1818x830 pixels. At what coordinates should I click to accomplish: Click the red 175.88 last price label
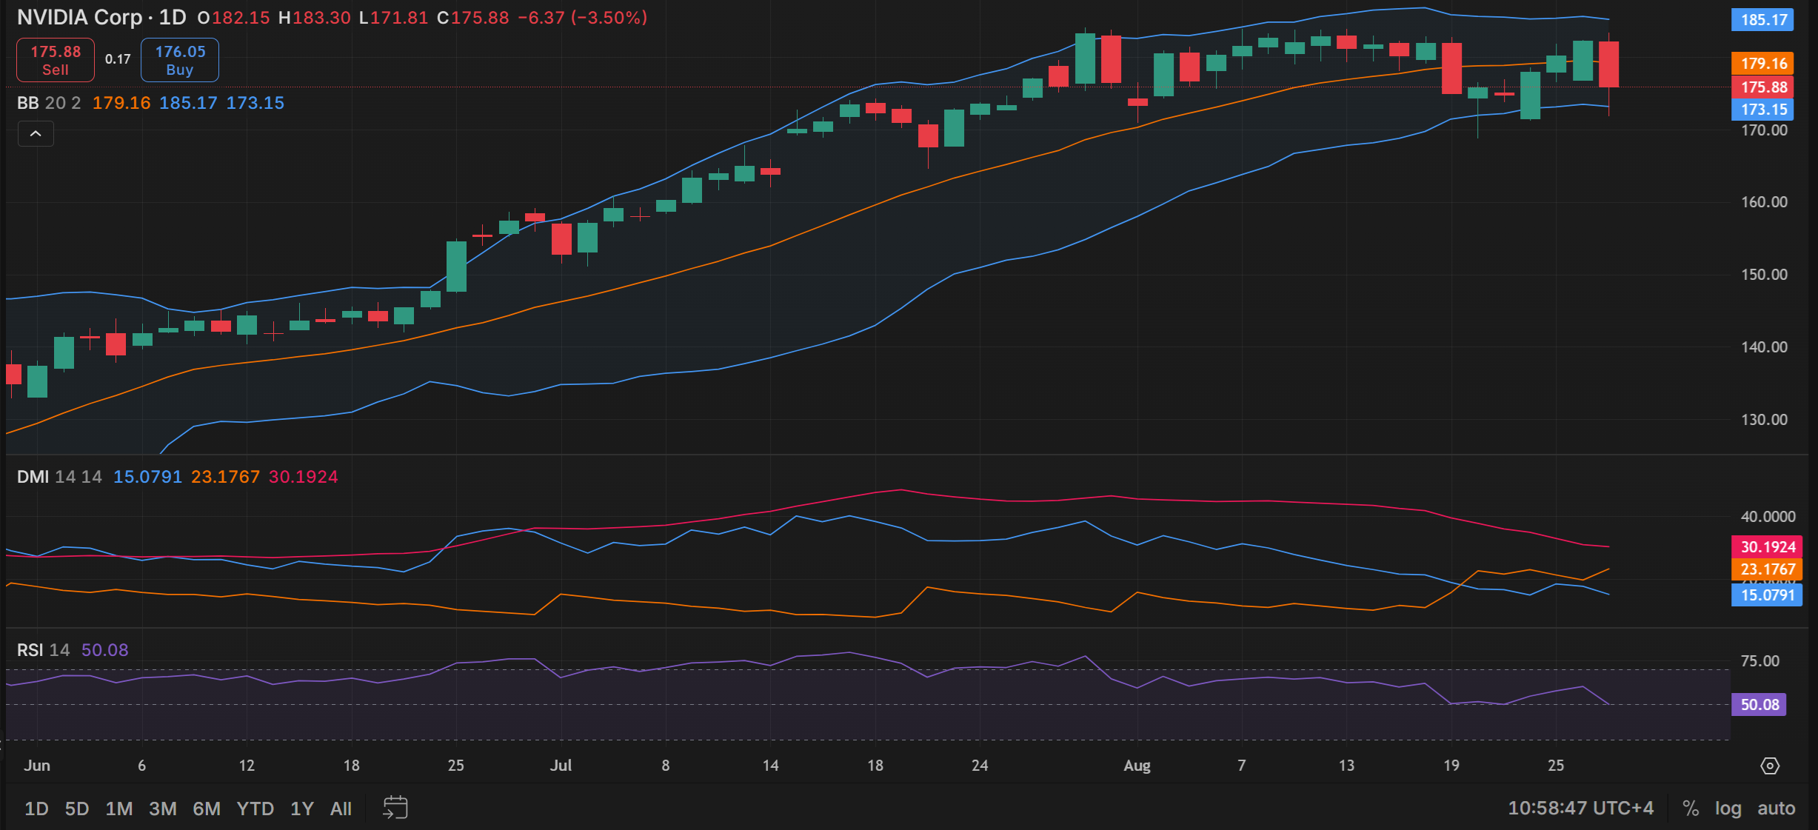coord(1762,87)
